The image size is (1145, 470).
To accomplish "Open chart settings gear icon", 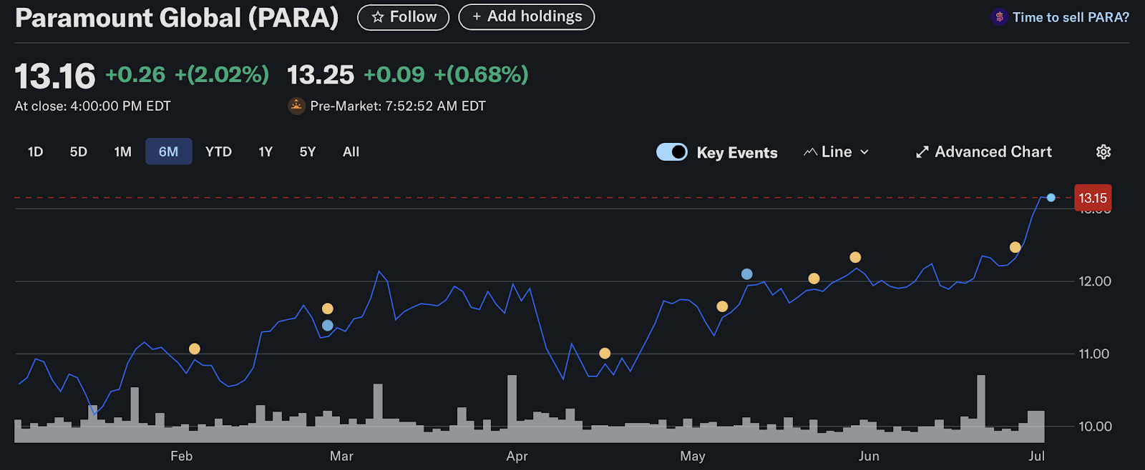I will pos(1103,152).
